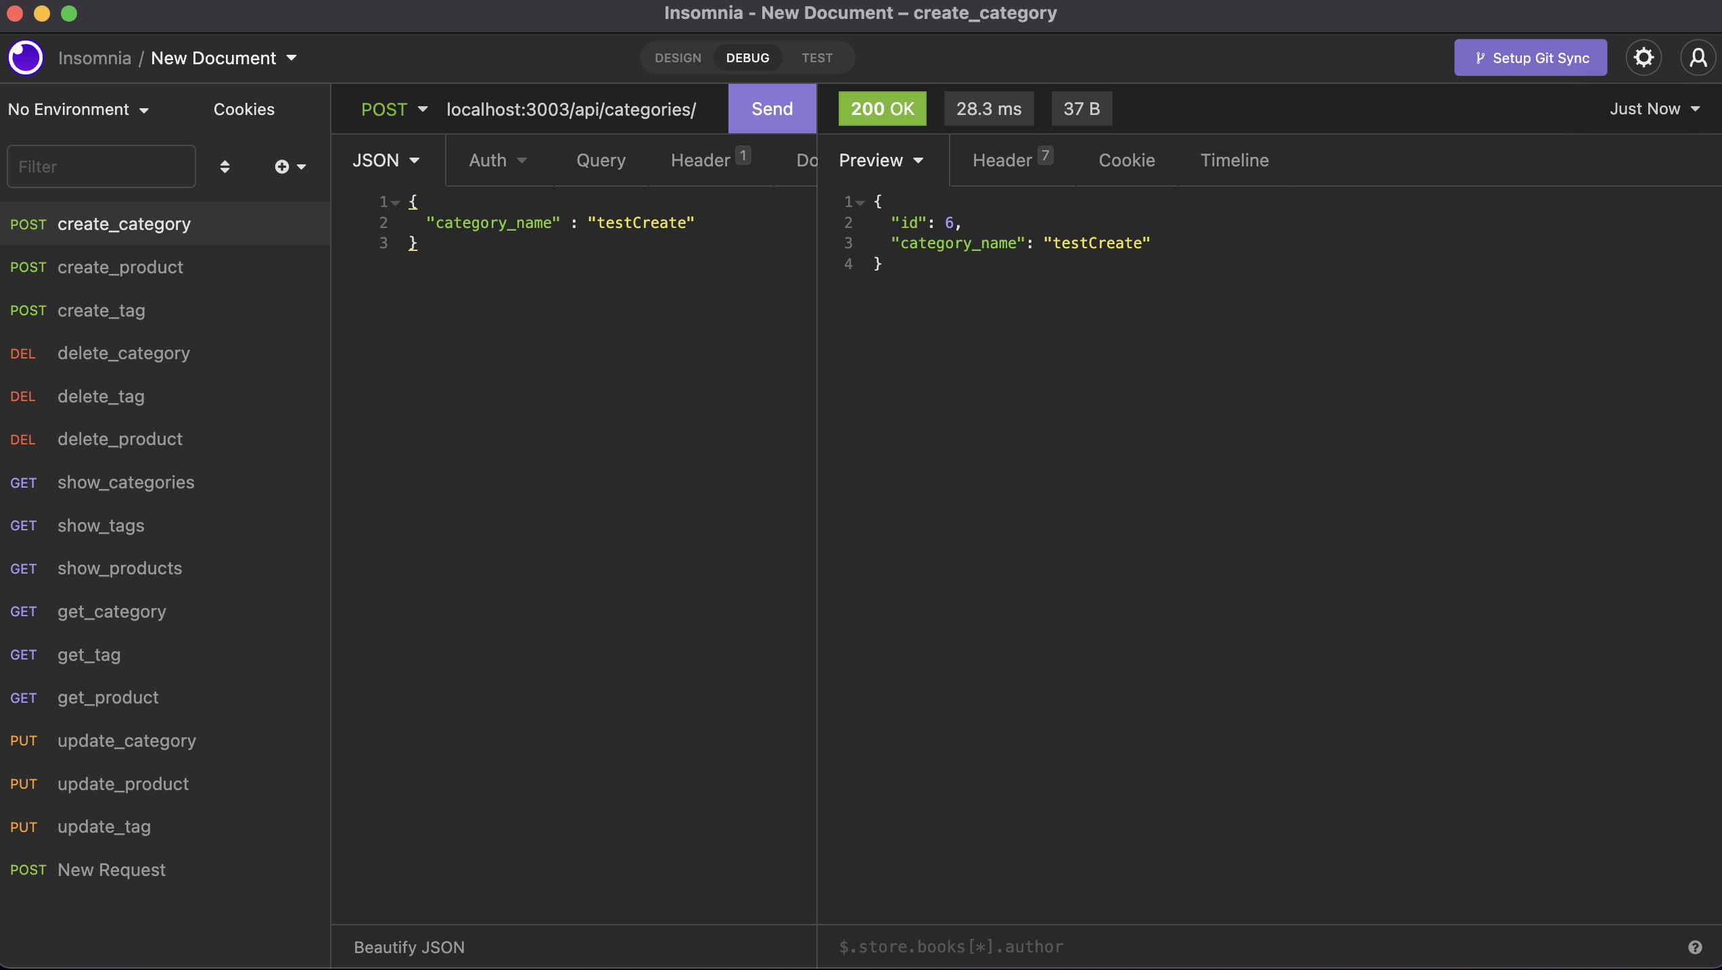Select the create_category request
The image size is (1722, 970).
(165, 224)
